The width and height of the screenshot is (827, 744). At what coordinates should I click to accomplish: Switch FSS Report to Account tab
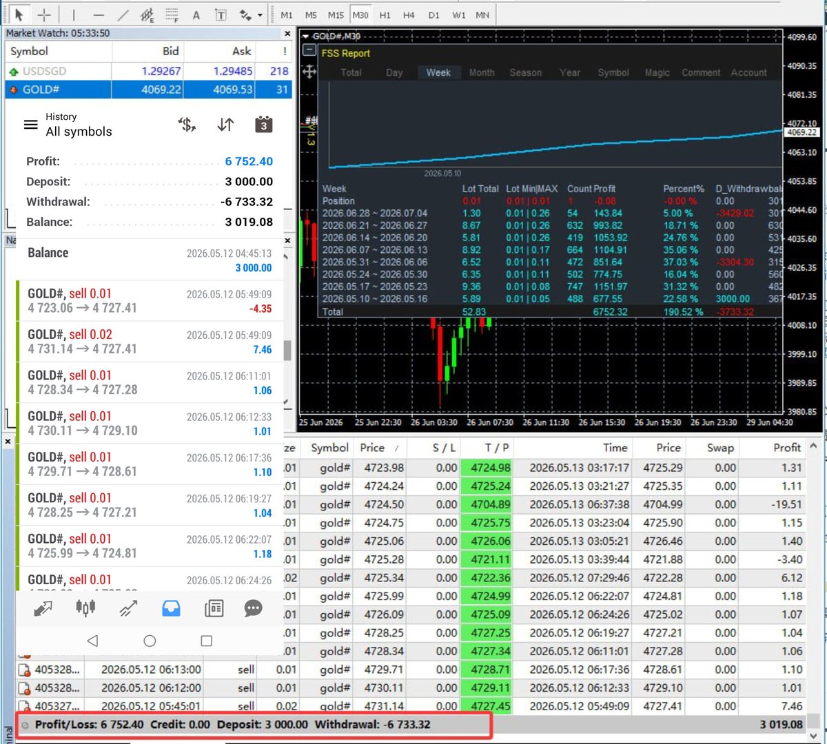tap(748, 72)
